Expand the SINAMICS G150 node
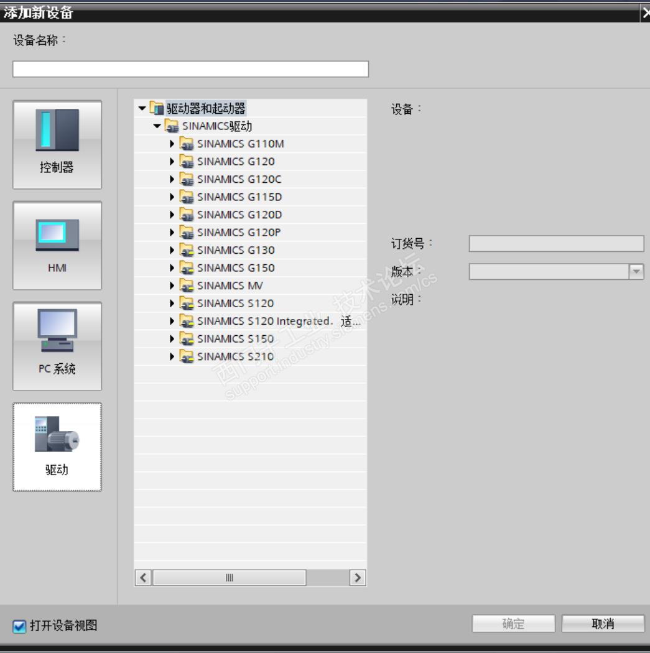The image size is (650, 653). pyautogui.click(x=172, y=267)
